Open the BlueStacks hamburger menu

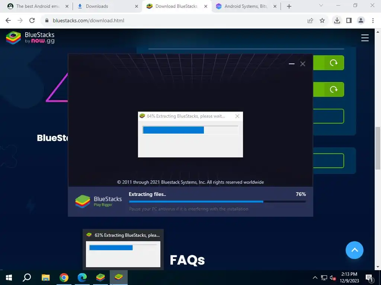pos(365,38)
